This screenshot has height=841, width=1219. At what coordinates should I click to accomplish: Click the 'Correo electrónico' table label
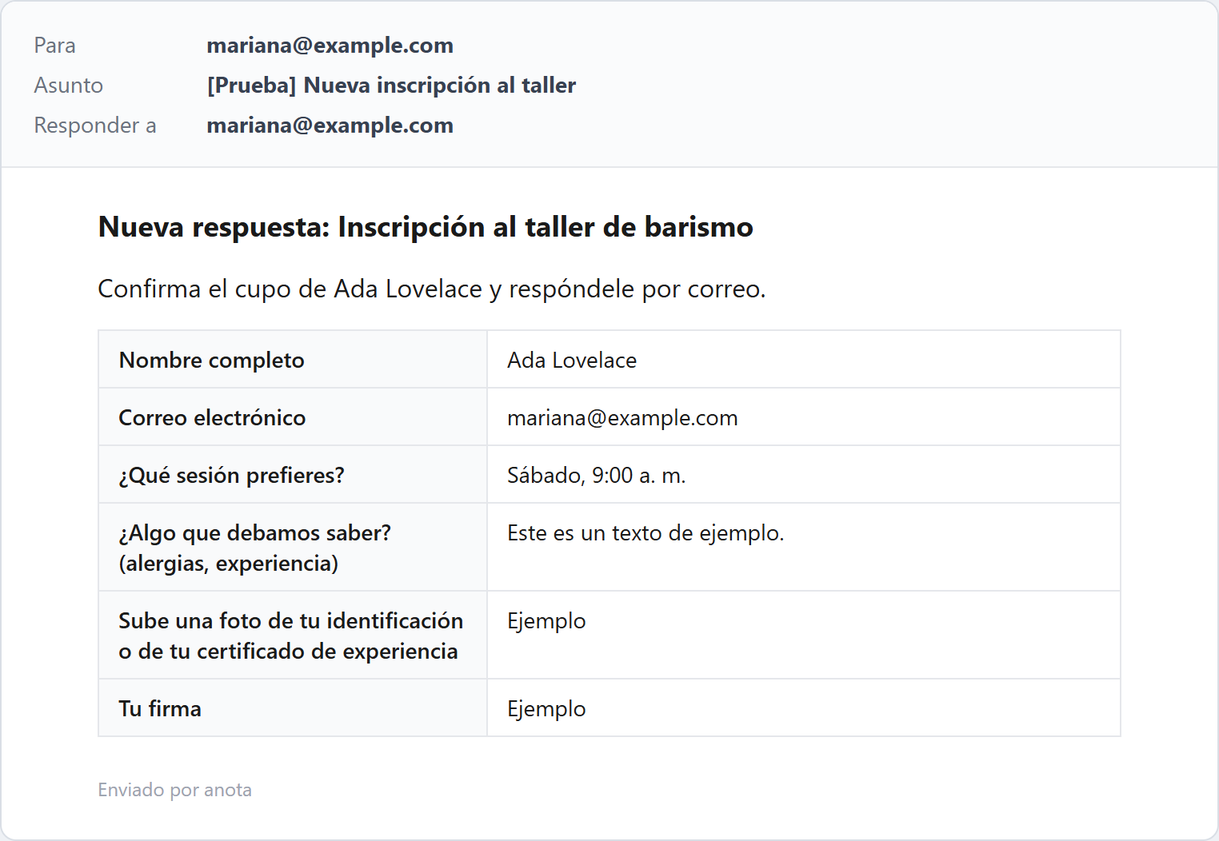pyautogui.click(x=212, y=418)
